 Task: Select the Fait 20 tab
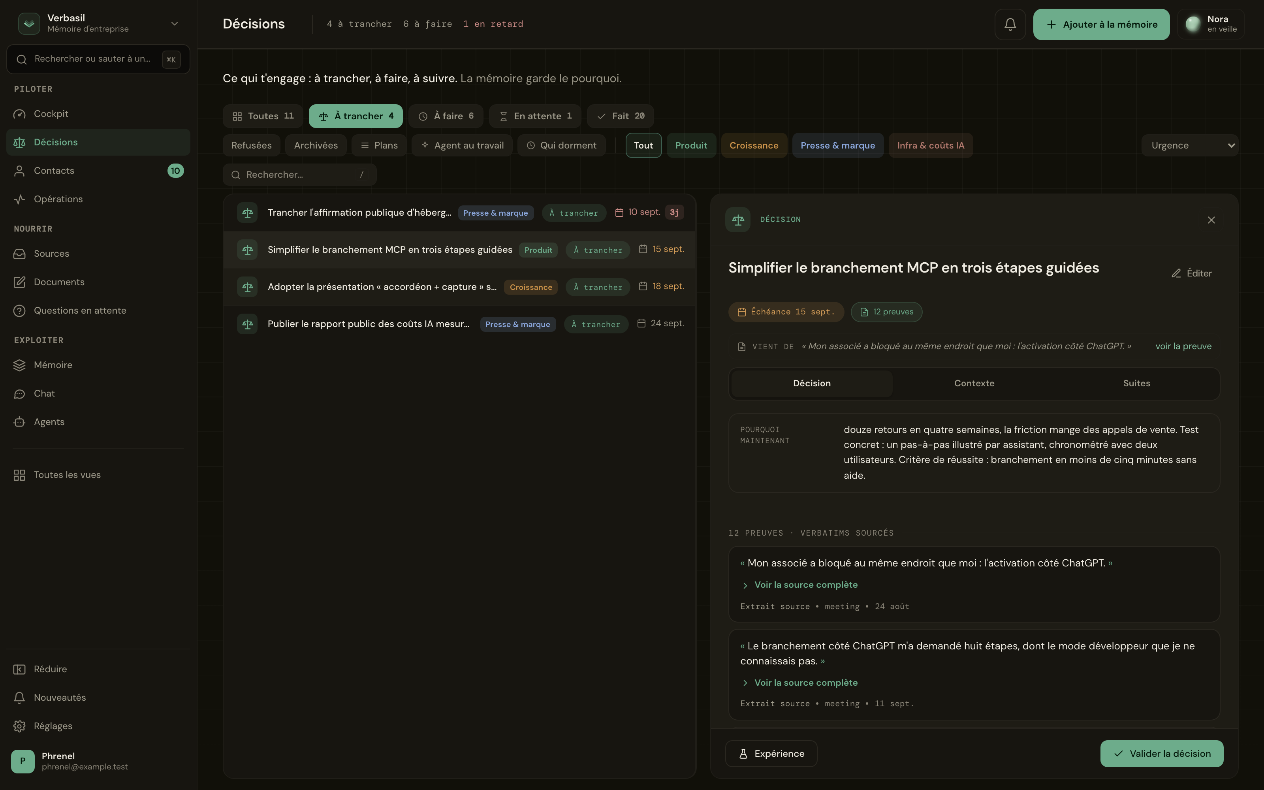pos(620,116)
